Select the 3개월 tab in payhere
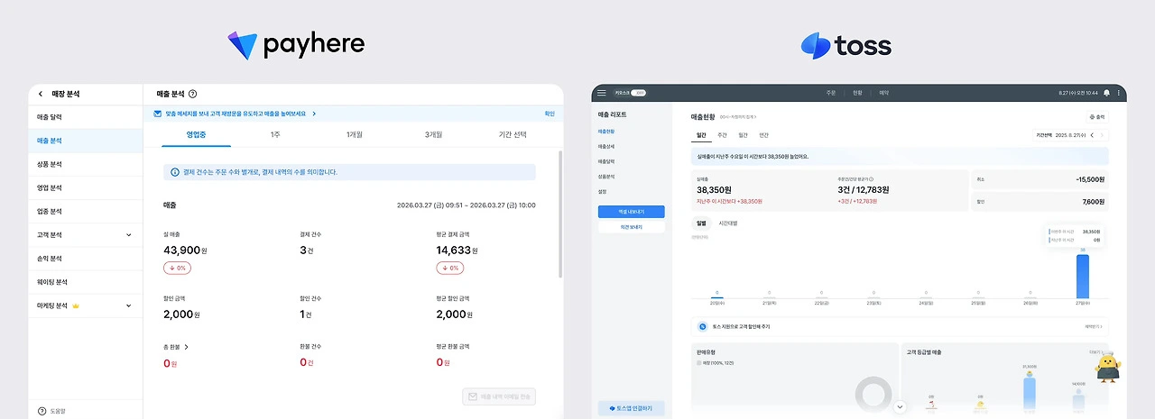 pos(433,134)
